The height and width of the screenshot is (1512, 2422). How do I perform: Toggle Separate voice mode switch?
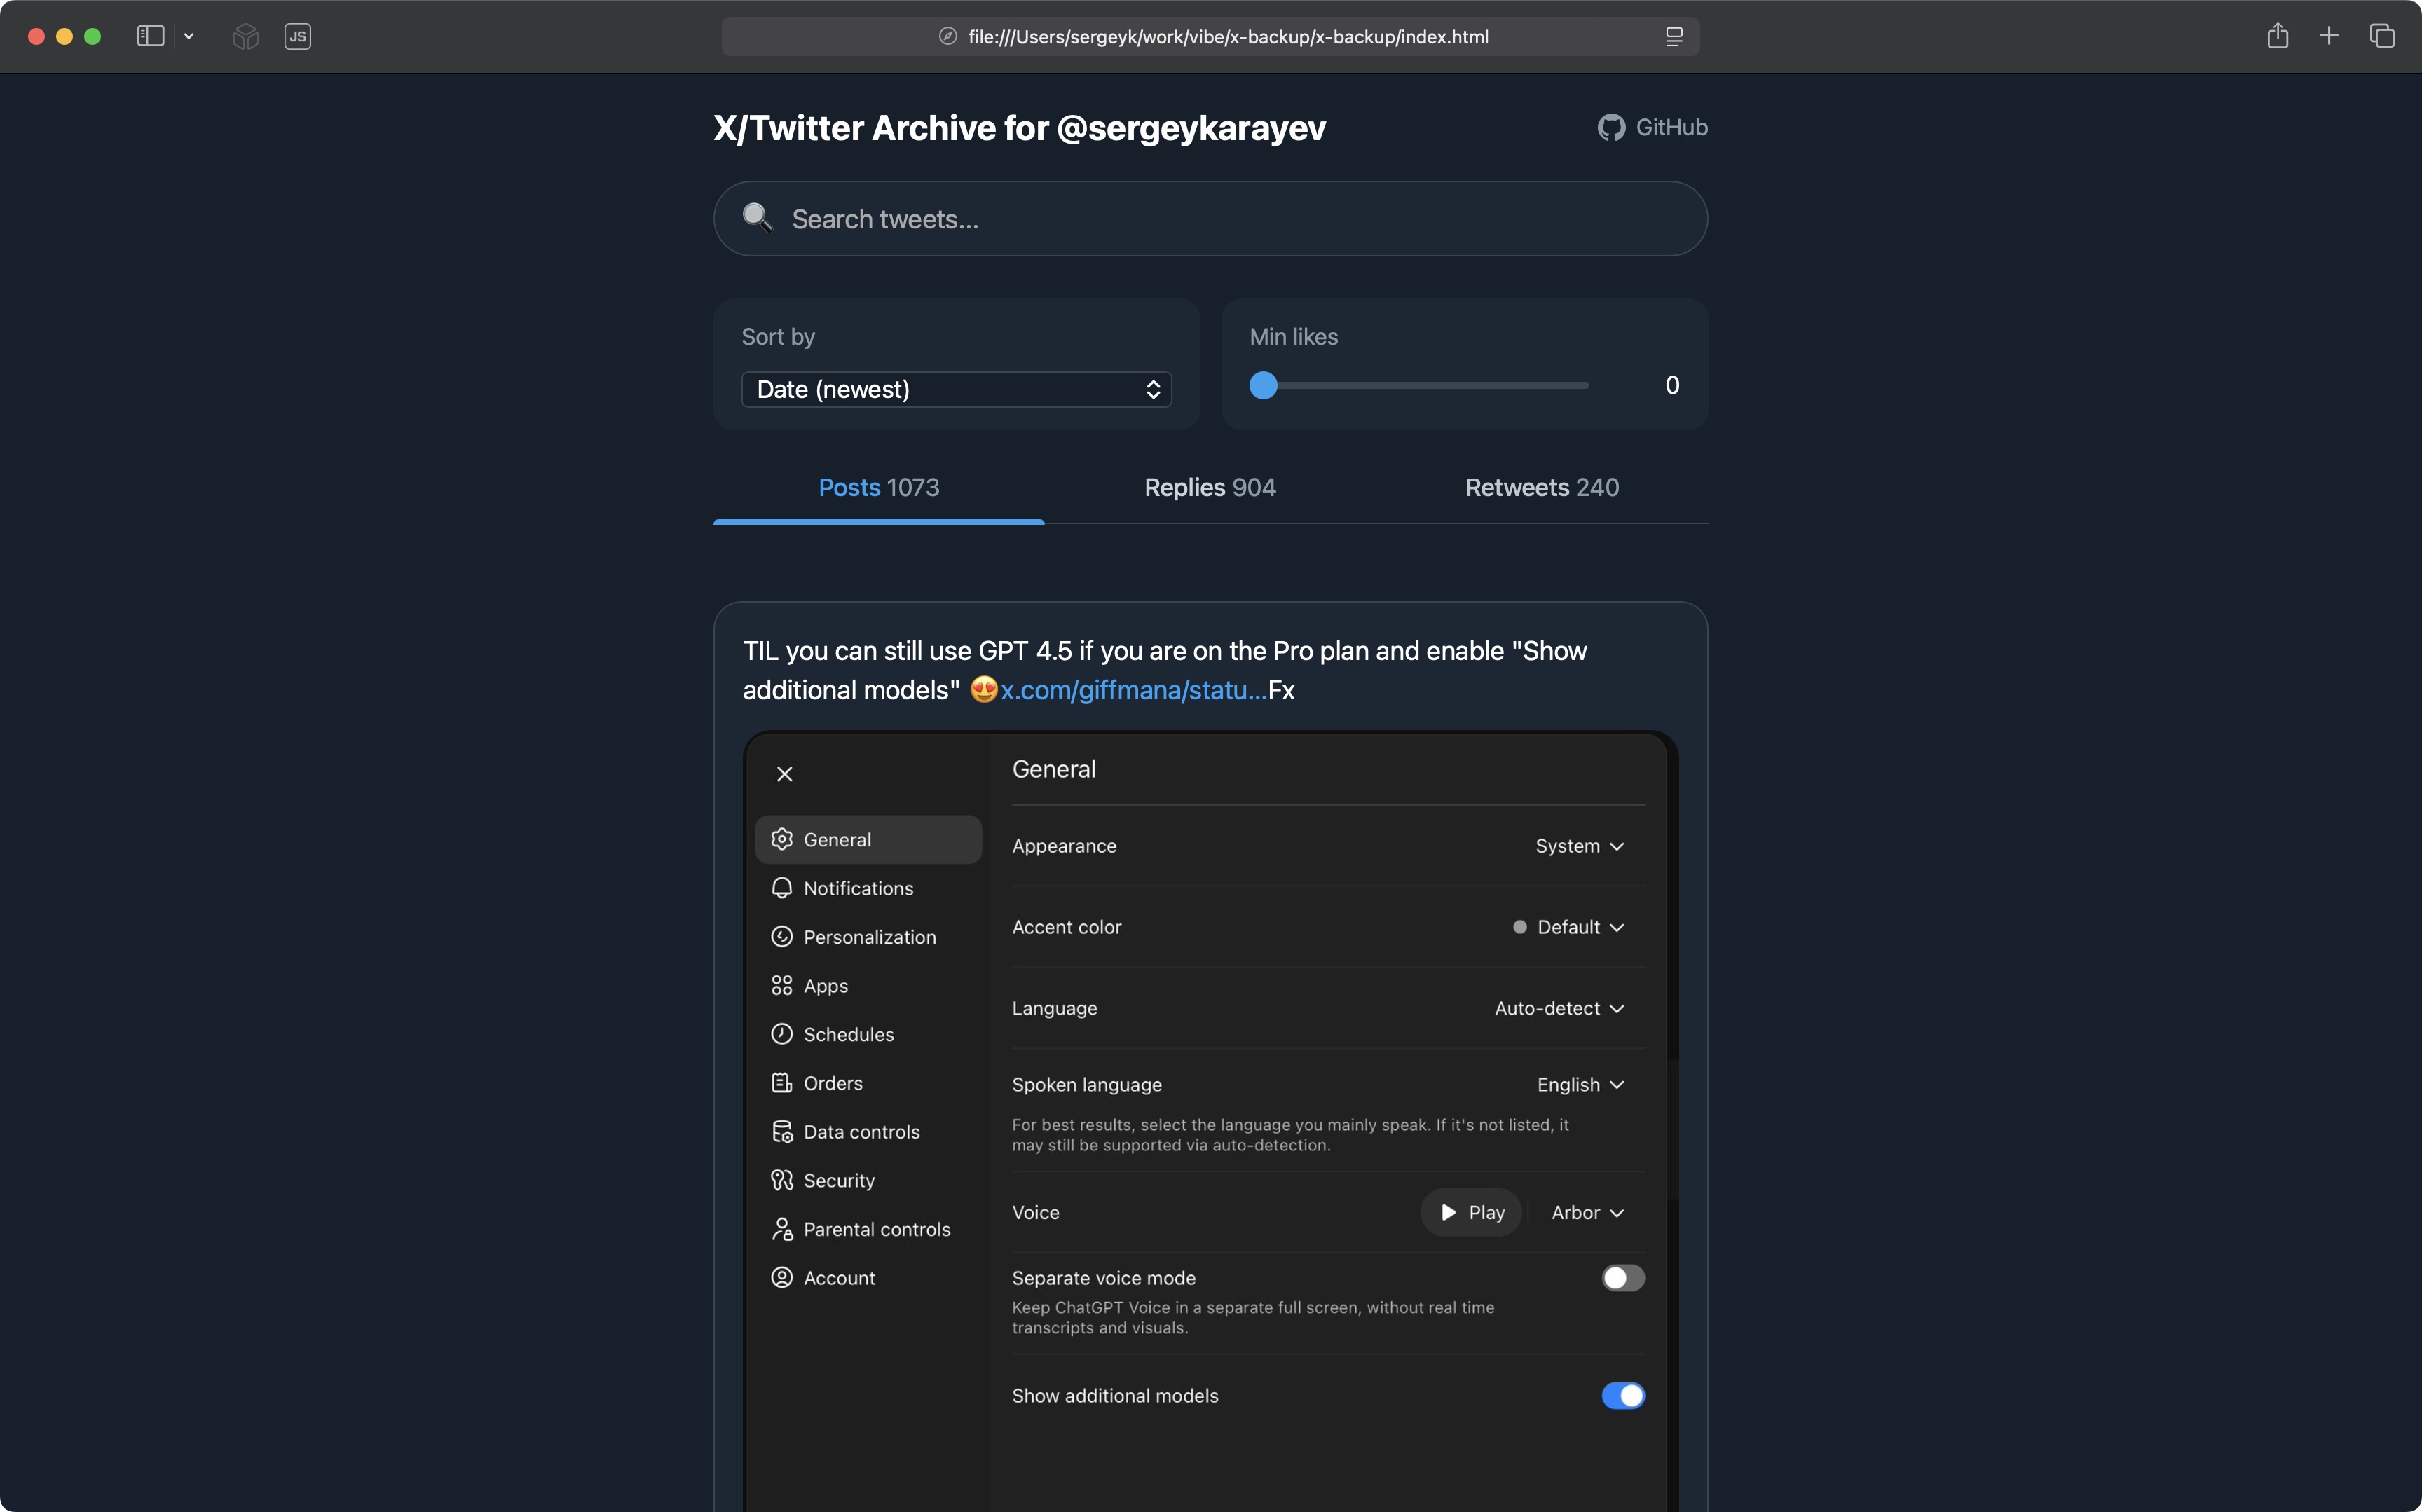1622,1278
